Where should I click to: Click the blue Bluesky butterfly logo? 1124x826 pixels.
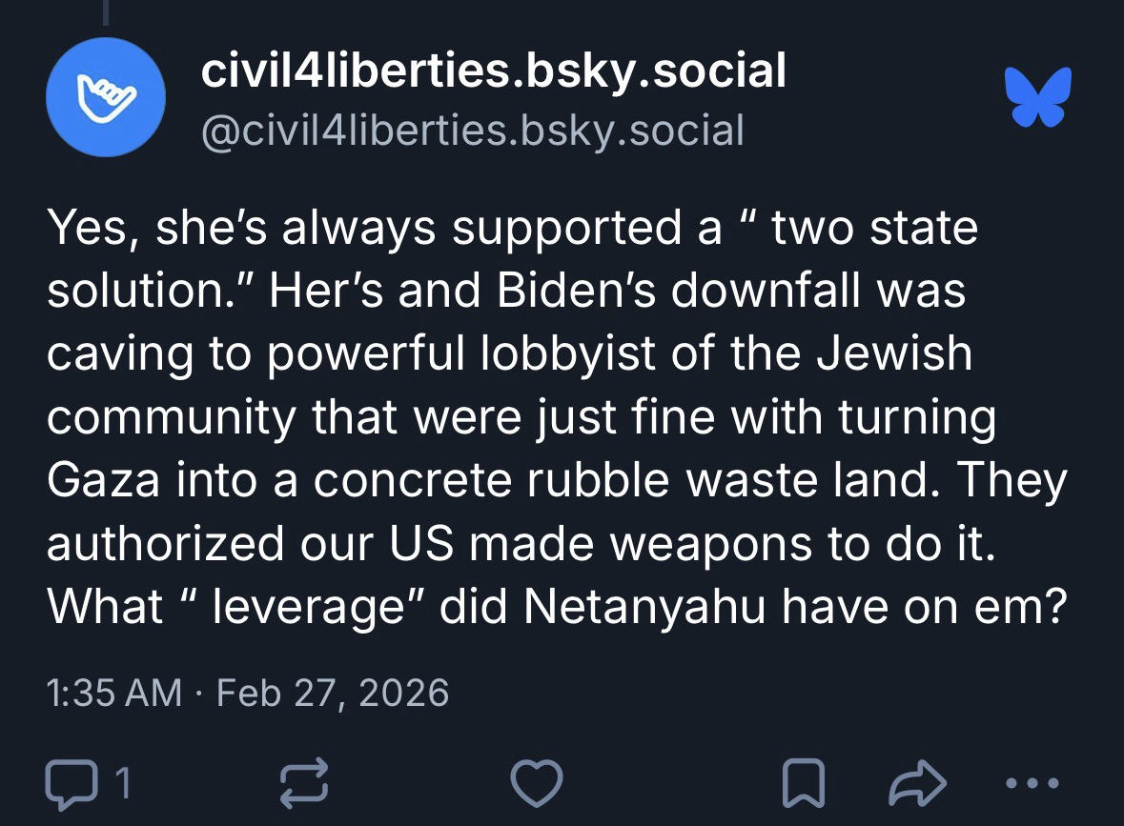click(1037, 97)
